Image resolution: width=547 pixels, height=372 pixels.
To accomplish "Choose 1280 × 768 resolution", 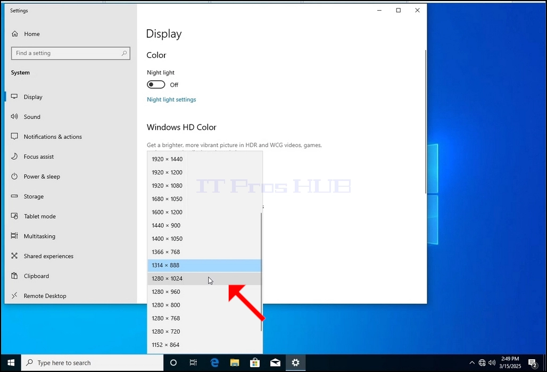I will [x=205, y=318].
